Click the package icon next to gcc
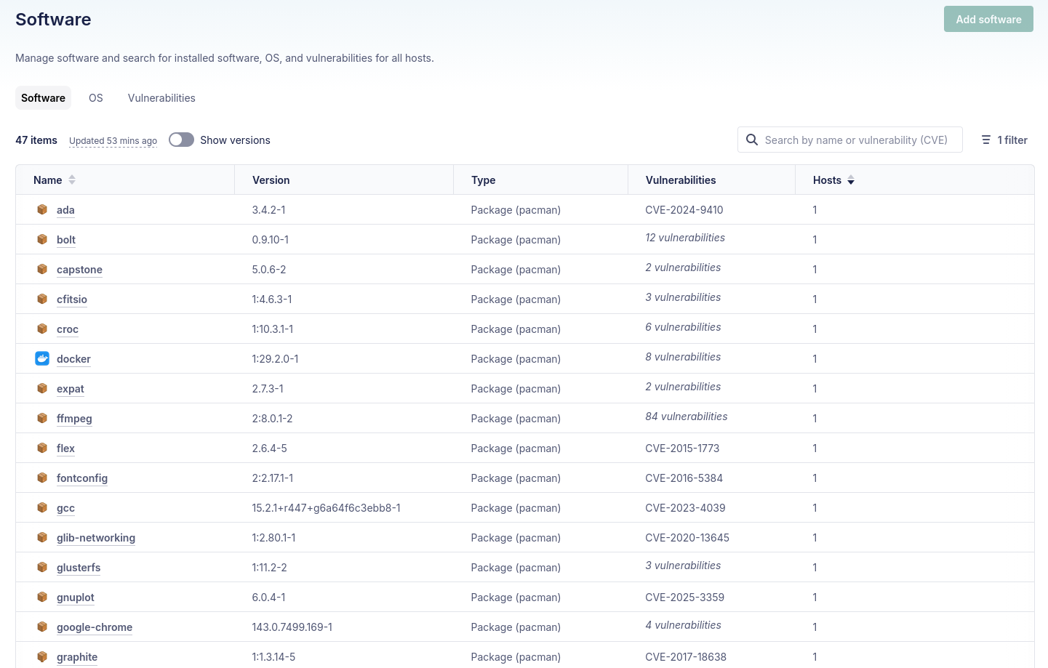Screen dimensions: 1048x668 point(42,507)
